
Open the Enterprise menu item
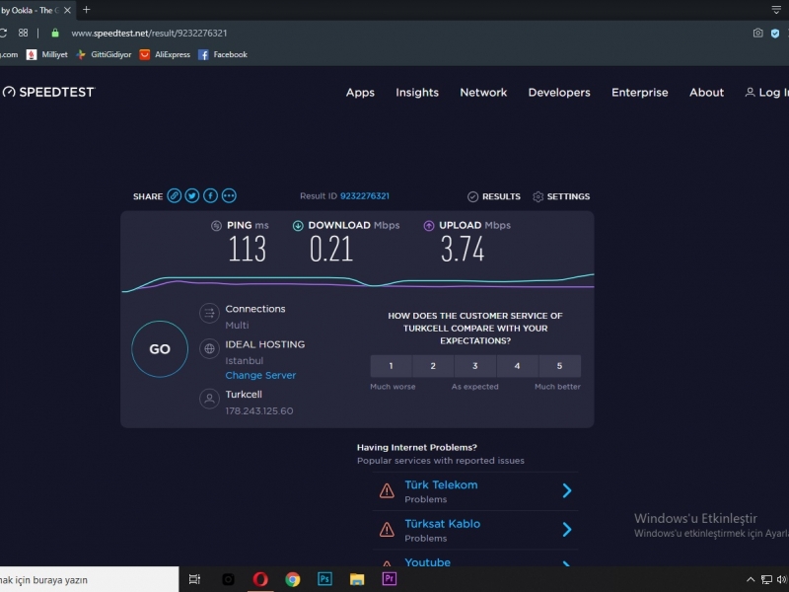[x=639, y=93]
